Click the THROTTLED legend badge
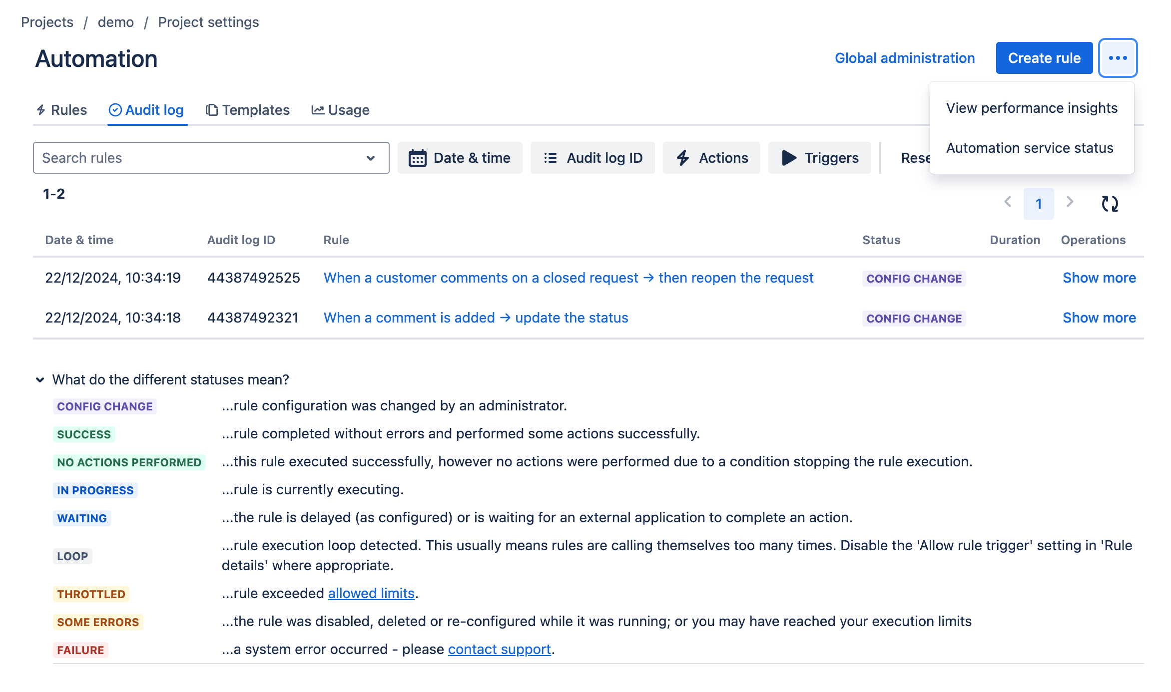 [91, 594]
